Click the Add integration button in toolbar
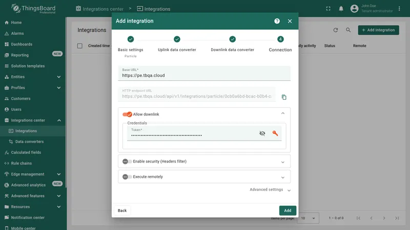Screen dimensions: 410x230 click(x=378, y=30)
